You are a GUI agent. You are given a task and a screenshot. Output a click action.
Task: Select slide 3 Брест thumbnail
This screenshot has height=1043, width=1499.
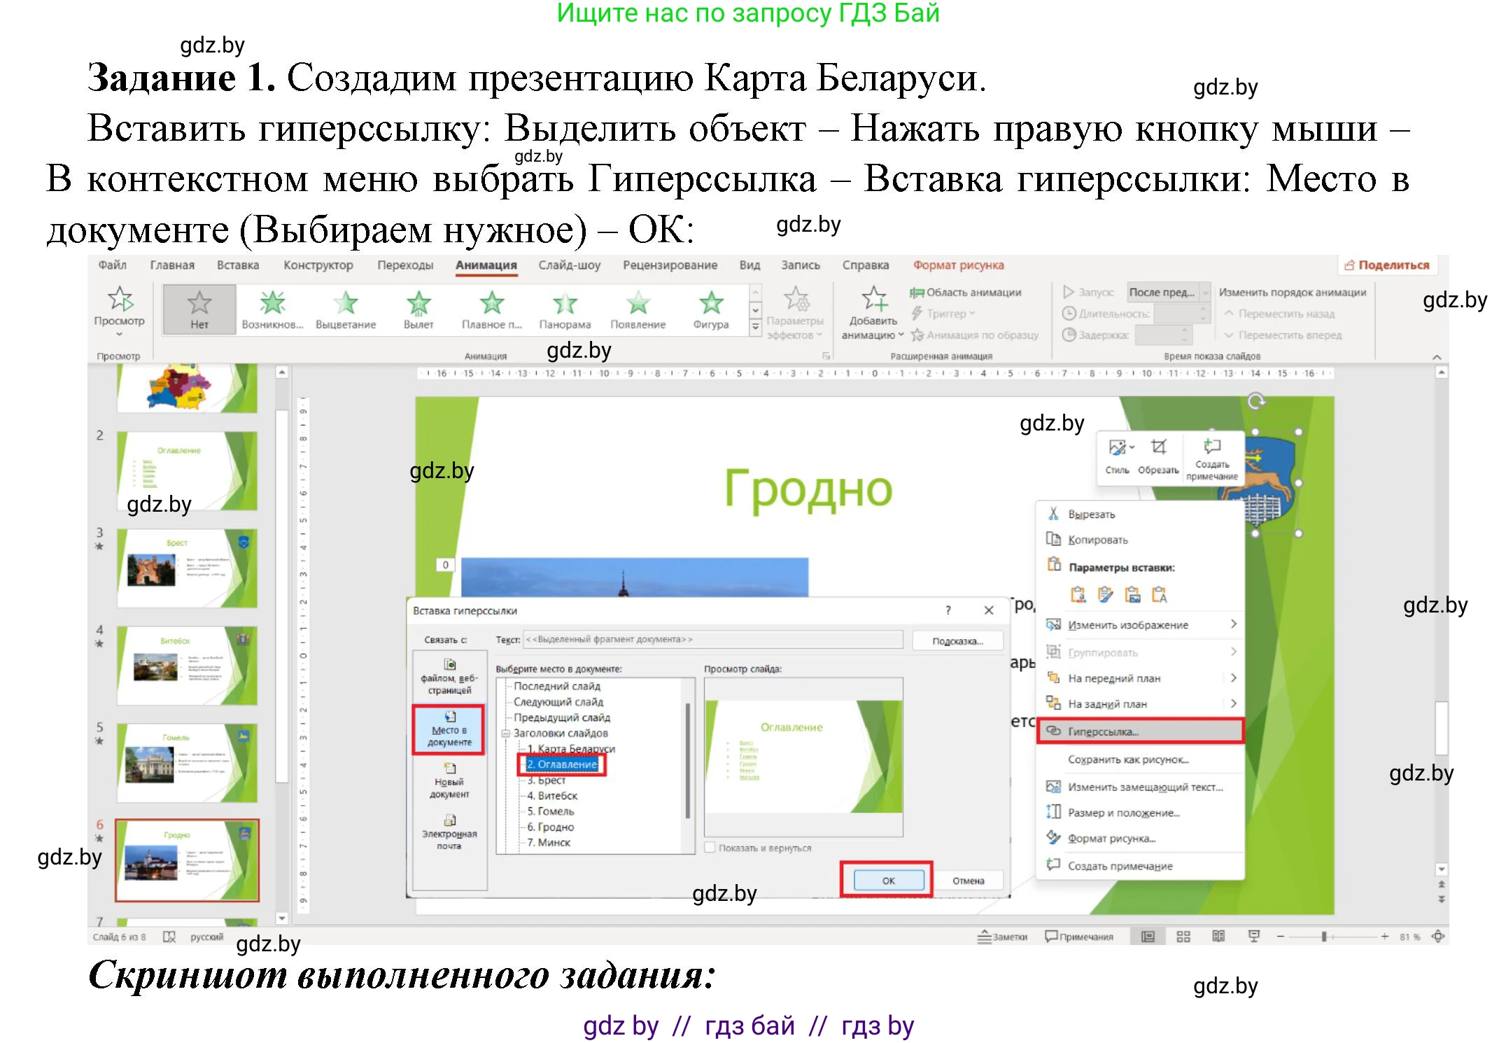[185, 567]
